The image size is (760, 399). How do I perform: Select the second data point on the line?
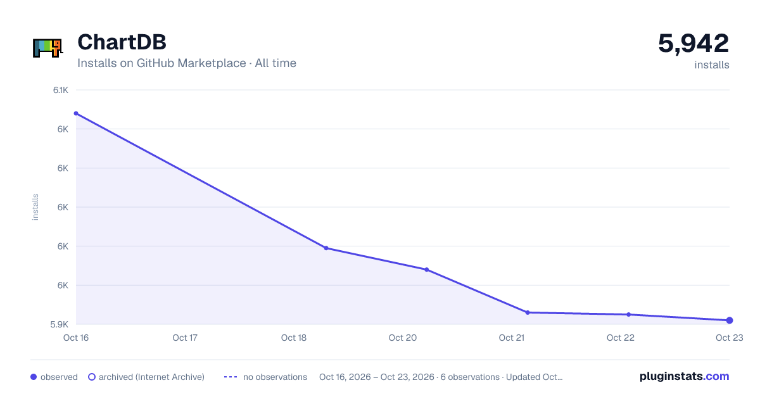coord(326,248)
